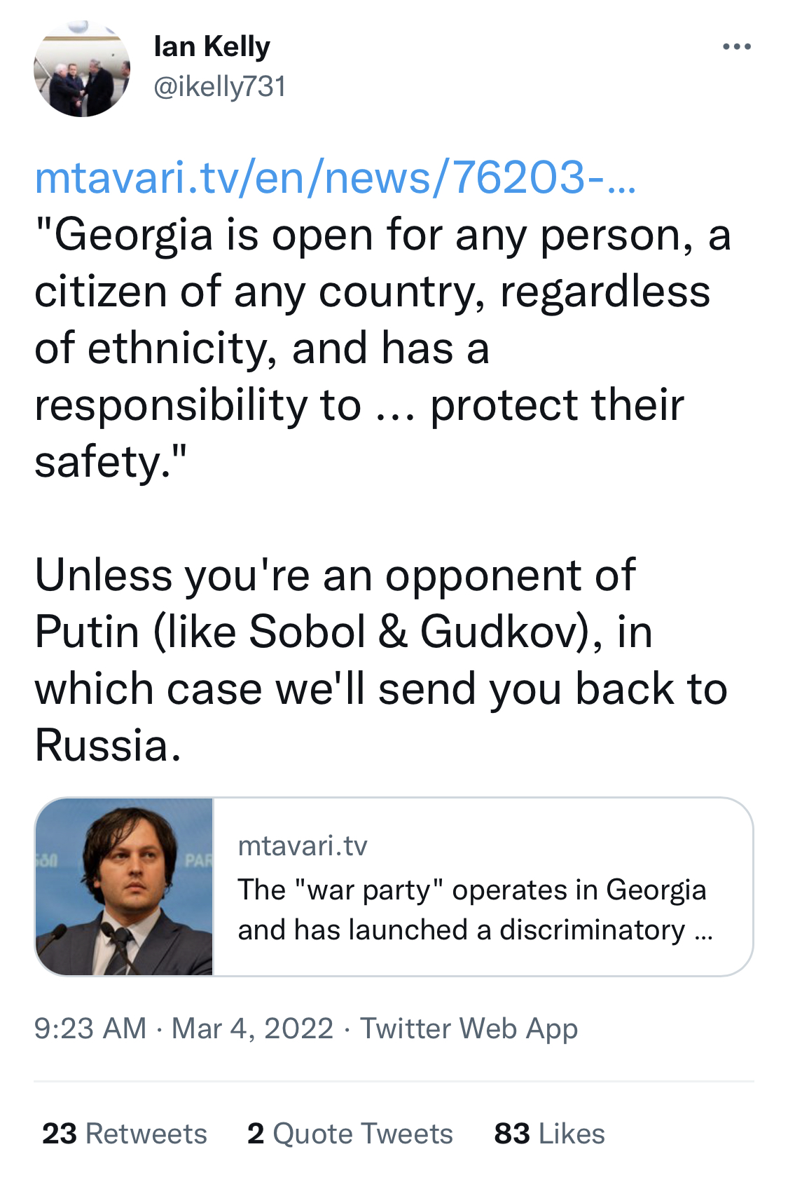Open the Twitter Web App source link
This screenshot has height=1182, width=788.
(x=469, y=1028)
